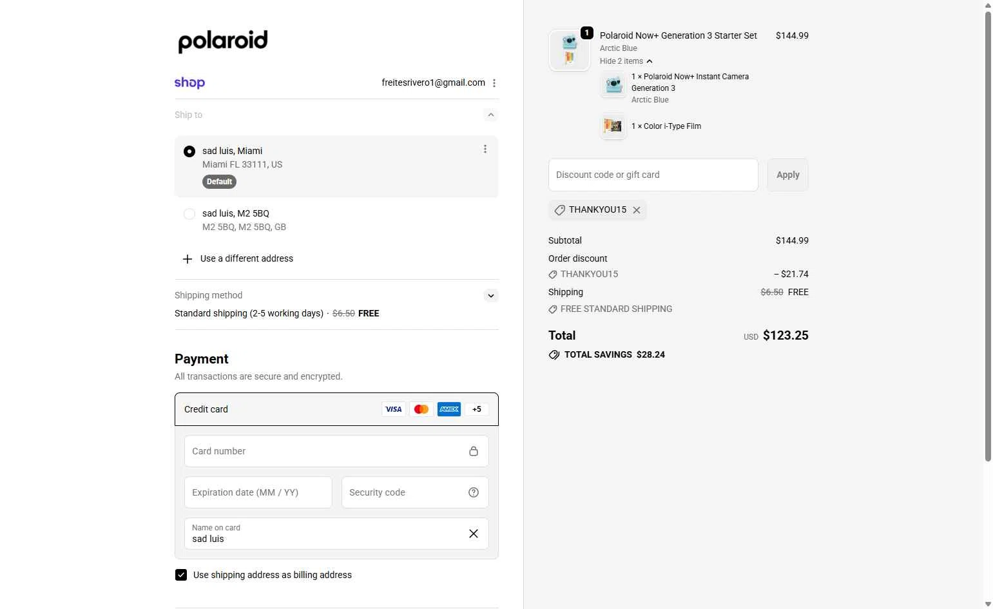The width and height of the screenshot is (993, 609).
Task: Click the Color i-Type Film thumbnail
Action: click(x=613, y=126)
